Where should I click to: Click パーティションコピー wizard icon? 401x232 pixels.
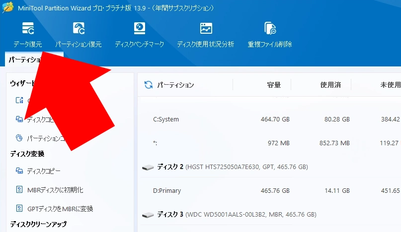pos(19,138)
